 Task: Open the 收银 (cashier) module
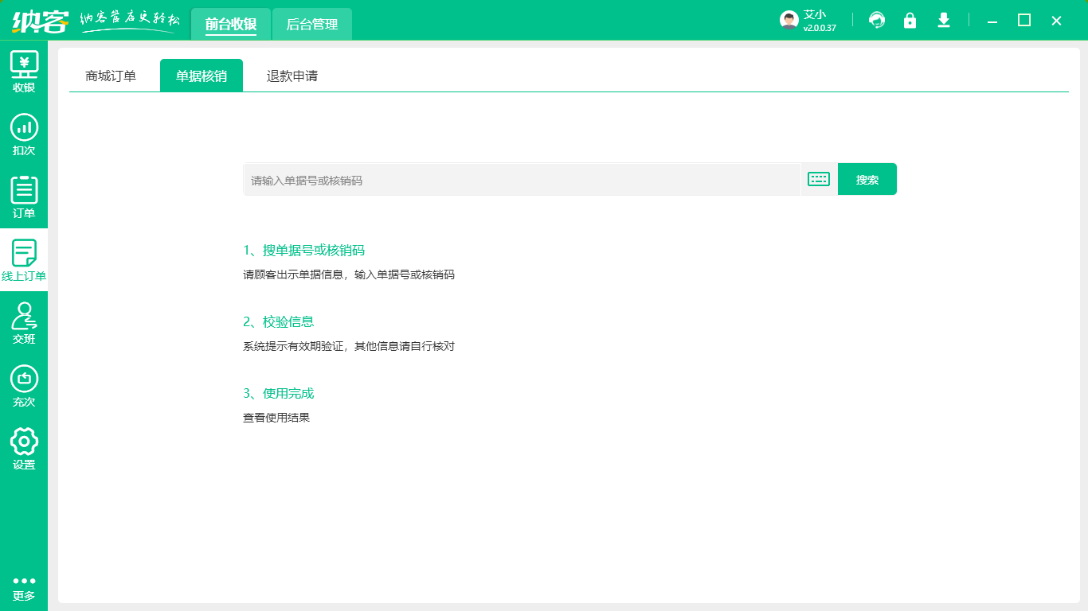coord(24,72)
